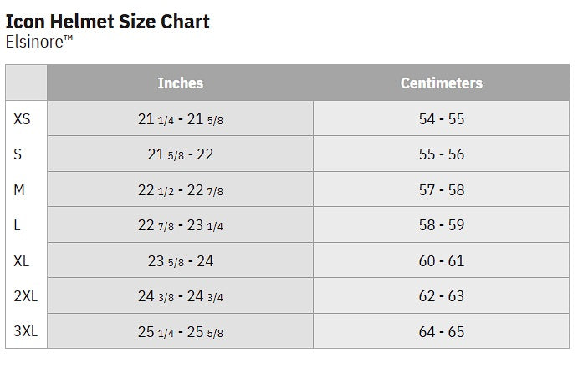Choose the 3XL size row label
This screenshot has height=378, width=578.
[26, 331]
